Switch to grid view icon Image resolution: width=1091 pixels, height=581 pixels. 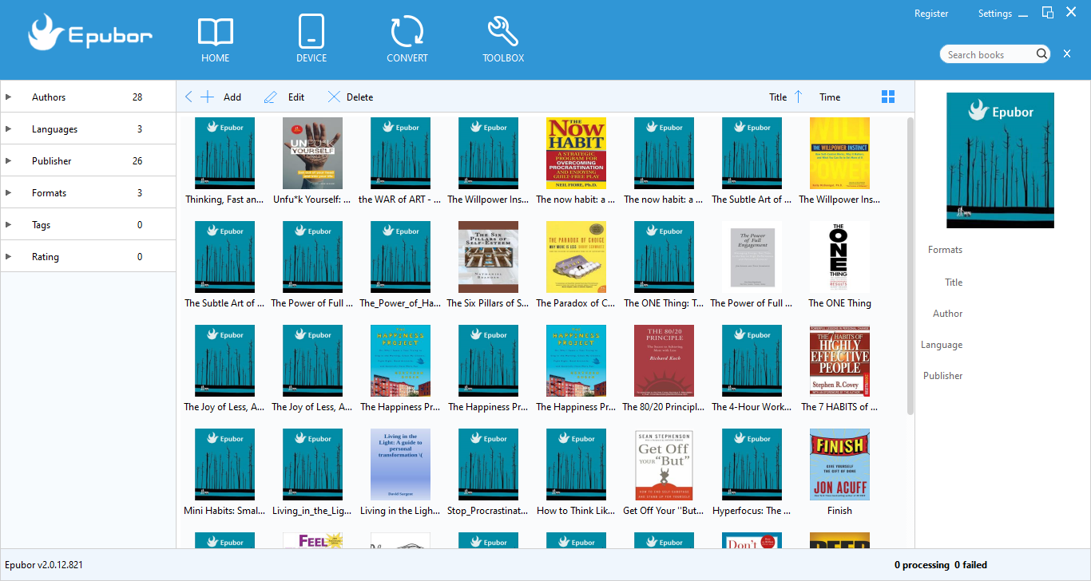(888, 97)
